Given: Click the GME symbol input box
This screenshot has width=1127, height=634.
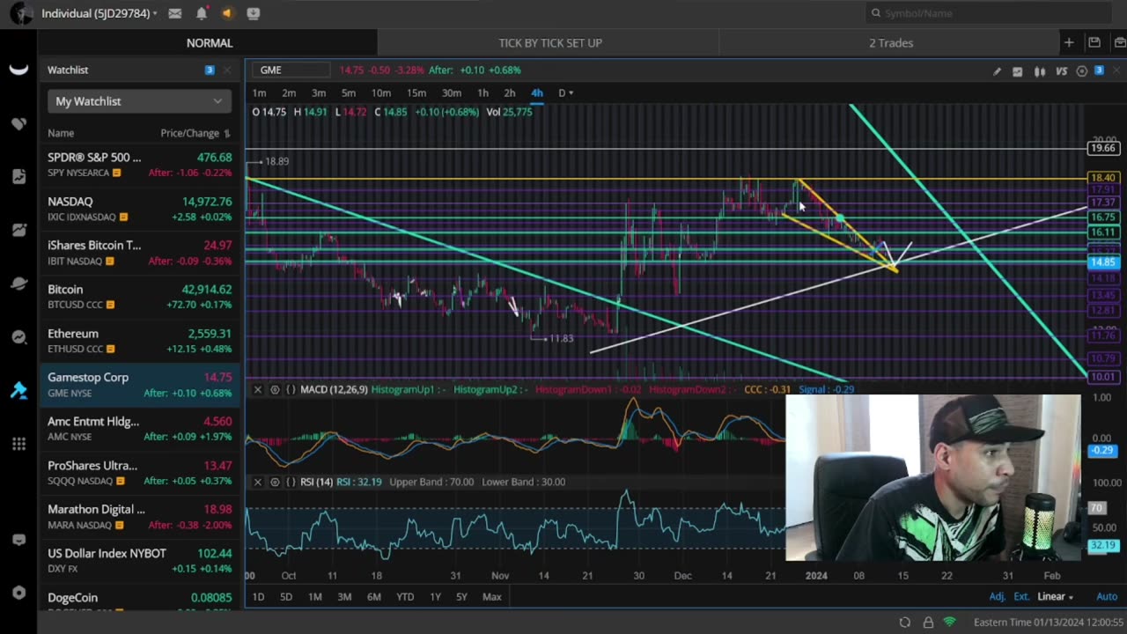Looking at the screenshot, I should [x=291, y=70].
